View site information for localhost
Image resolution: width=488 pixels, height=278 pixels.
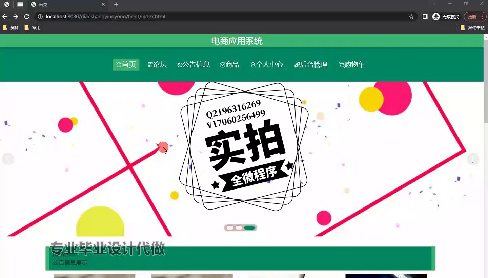40,17
